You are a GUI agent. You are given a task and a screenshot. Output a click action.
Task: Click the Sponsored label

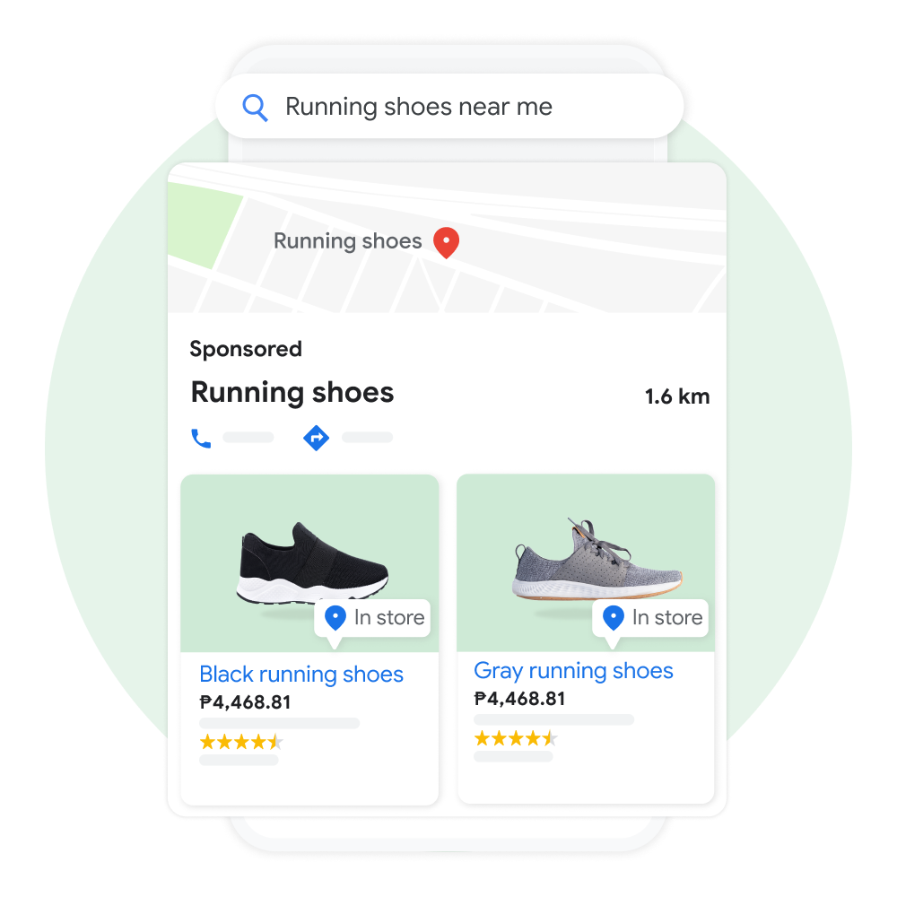point(246,349)
